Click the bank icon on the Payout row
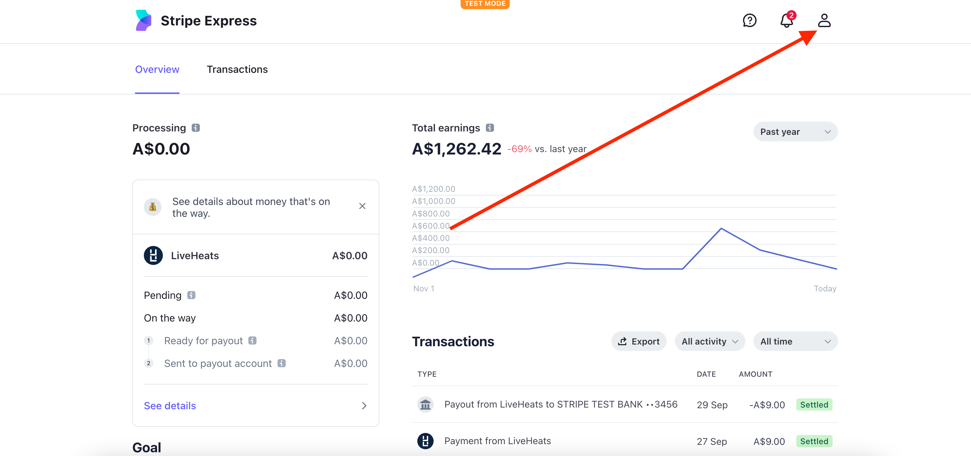This screenshot has width=971, height=456. click(x=425, y=405)
